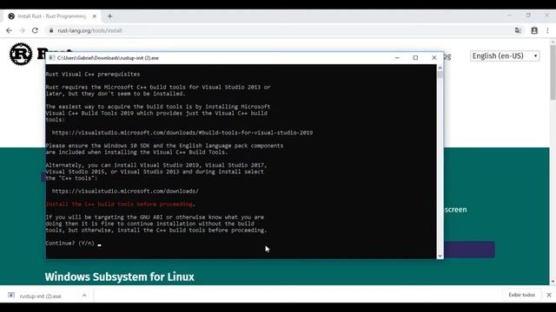Screen dimensions: 556x312
Task: Select the Install Rust browser tab
Action: click(x=52, y=16)
